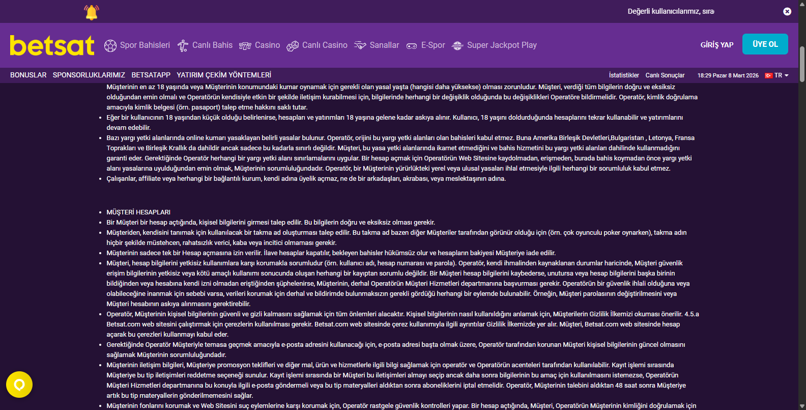Click the Sanallar icon

(360, 45)
